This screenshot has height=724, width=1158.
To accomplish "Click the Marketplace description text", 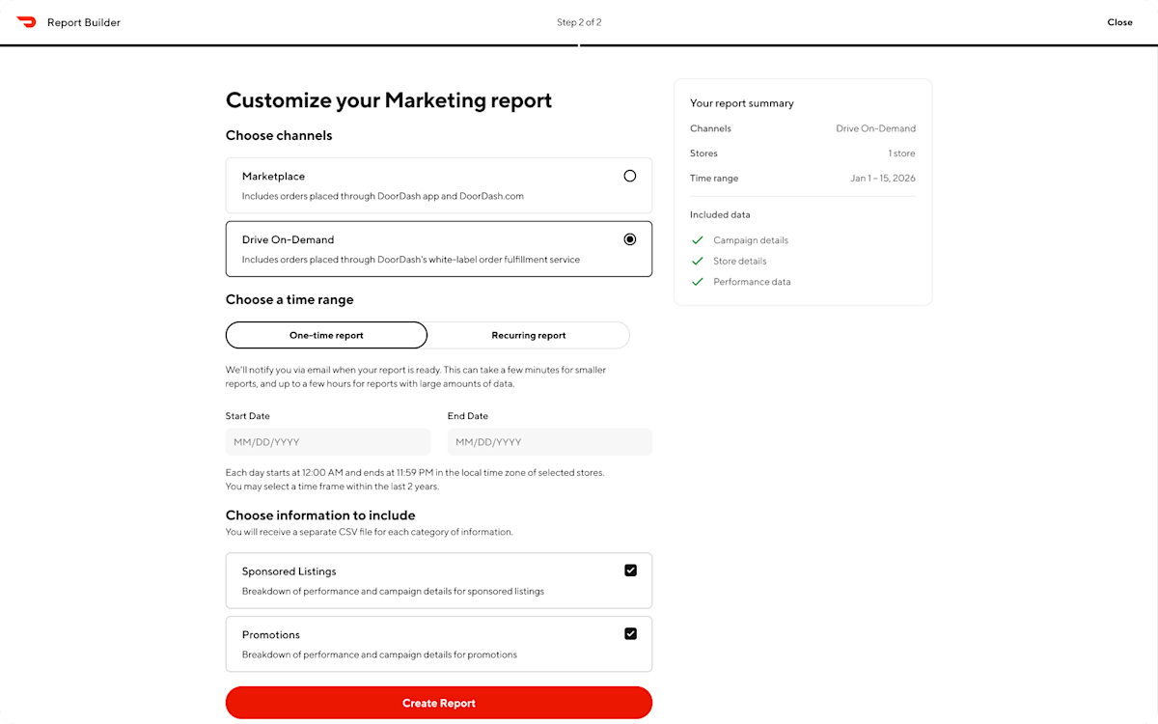I will [x=383, y=196].
